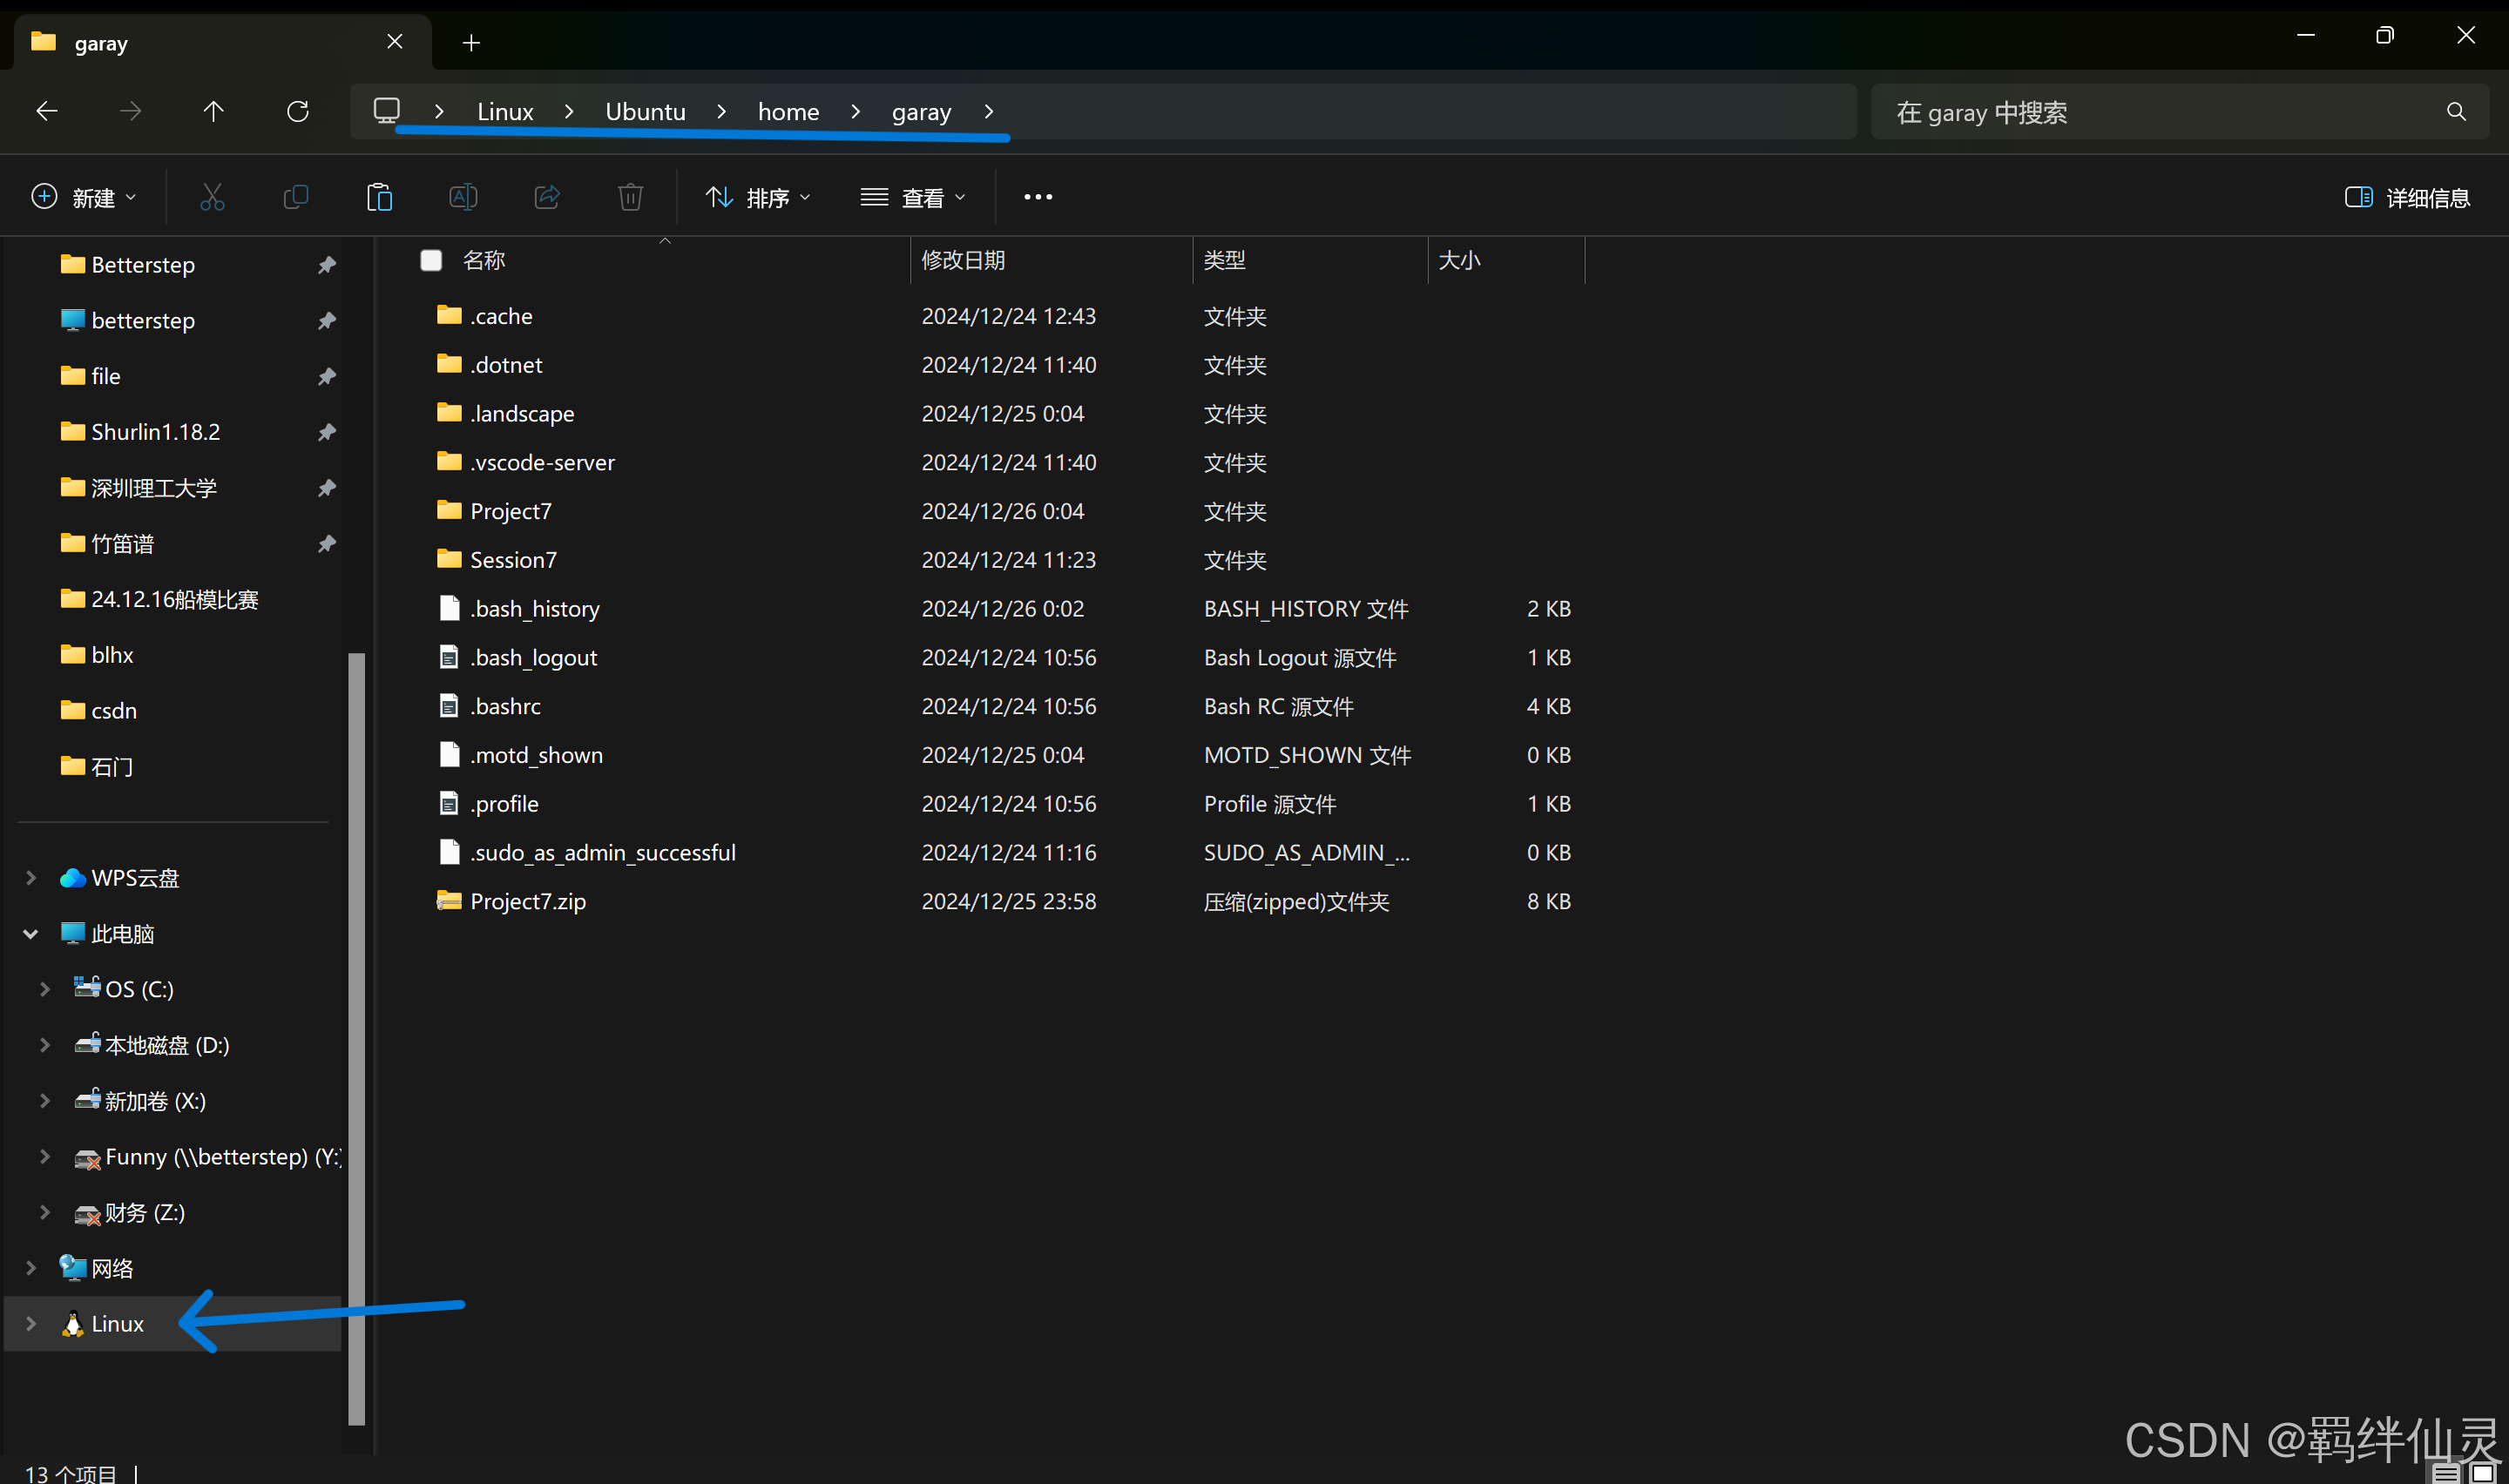Image resolution: width=2509 pixels, height=1484 pixels.
Task: Click the Delete trash can icon
Action: tap(630, 197)
